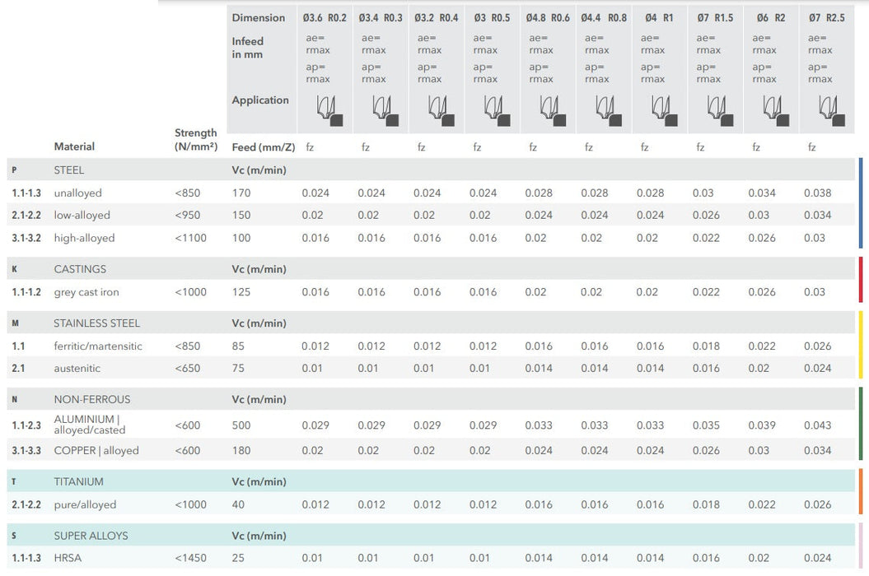
Task: Click the category letter "S" for super alloys
Action: [x=14, y=536]
